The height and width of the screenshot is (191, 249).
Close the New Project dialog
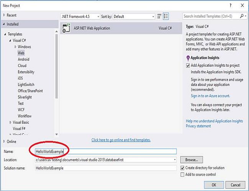click(242, 5)
